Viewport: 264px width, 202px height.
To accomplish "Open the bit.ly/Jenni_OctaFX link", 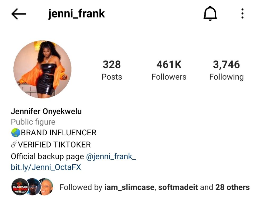I will (x=46, y=167).
